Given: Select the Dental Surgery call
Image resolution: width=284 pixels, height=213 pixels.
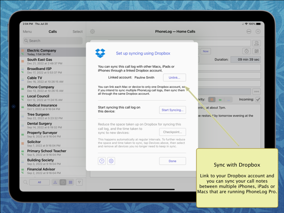Looking at the screenshot, I should [52, 126].
